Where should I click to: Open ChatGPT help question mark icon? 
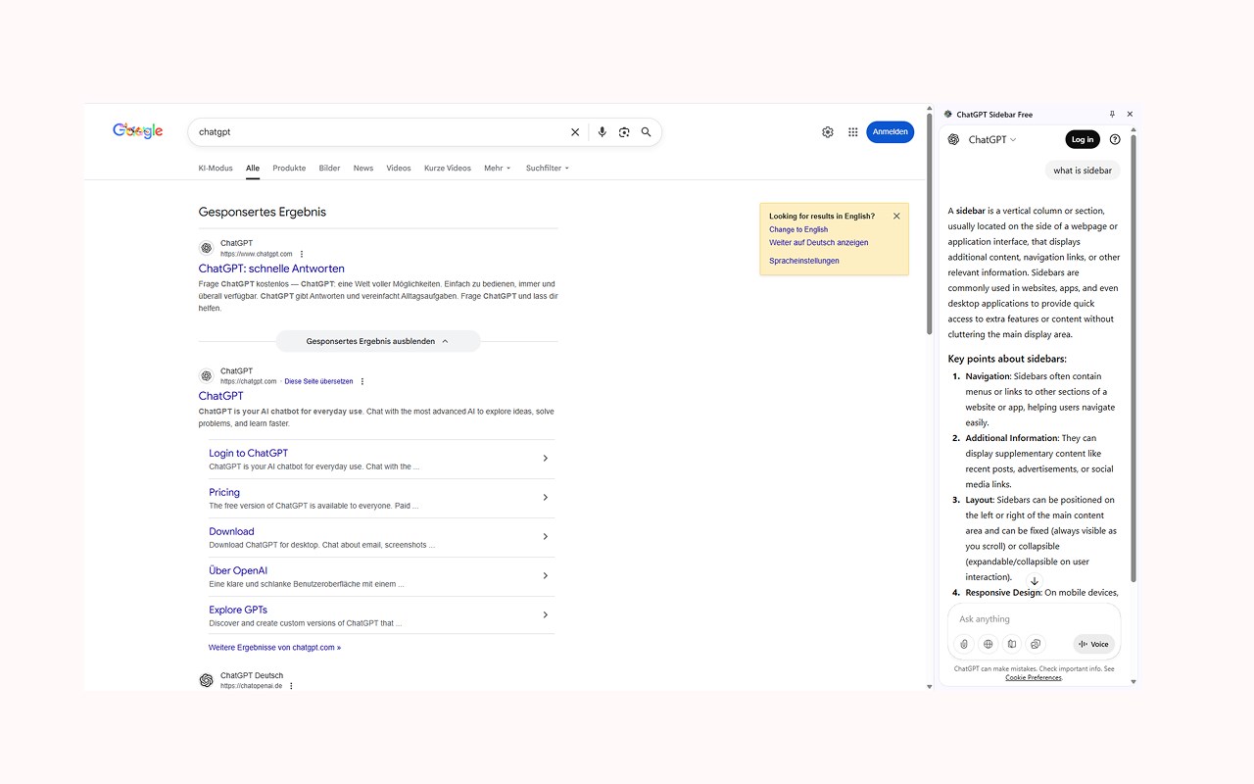pyautogui.click(x=1115, y=139)
